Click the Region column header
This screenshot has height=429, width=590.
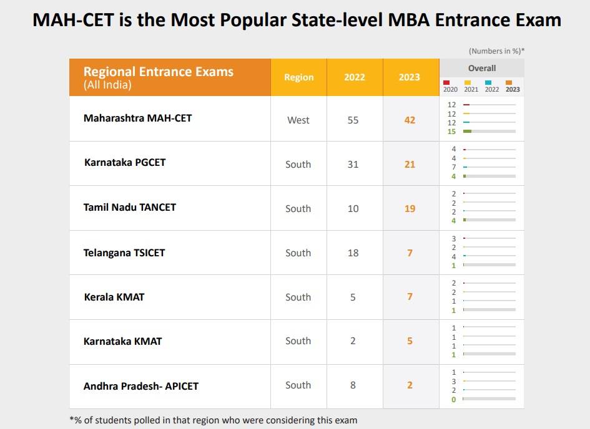[x=298, y=77]
